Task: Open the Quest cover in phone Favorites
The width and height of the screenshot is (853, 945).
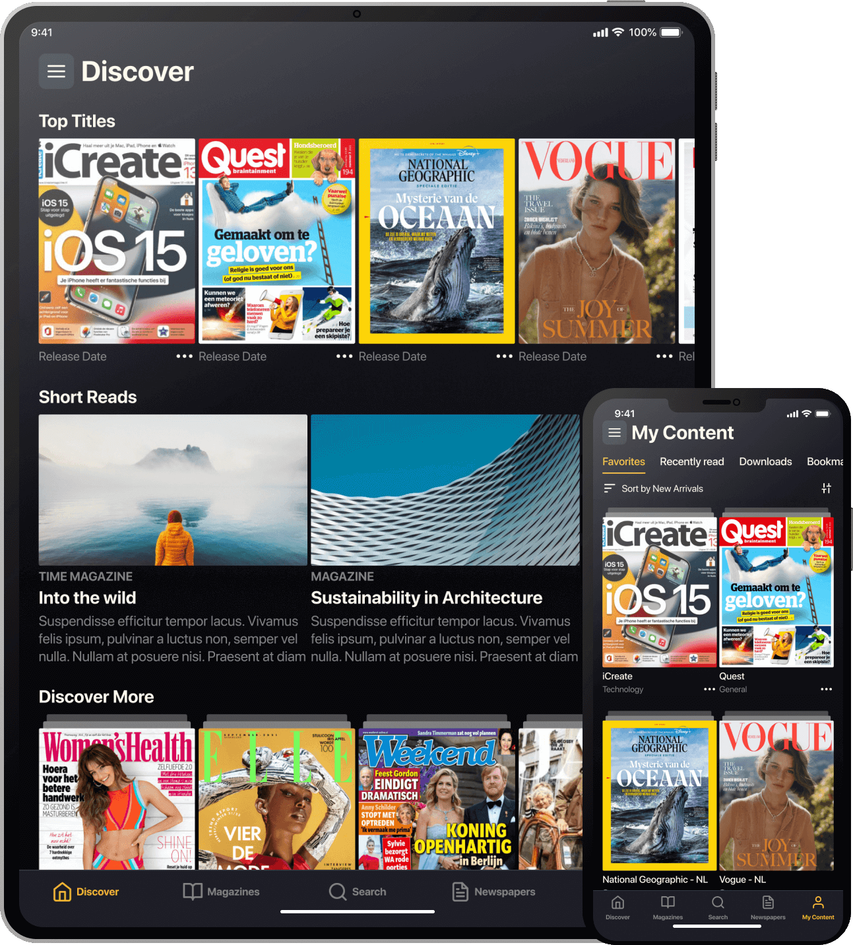Action: point(776,592)
